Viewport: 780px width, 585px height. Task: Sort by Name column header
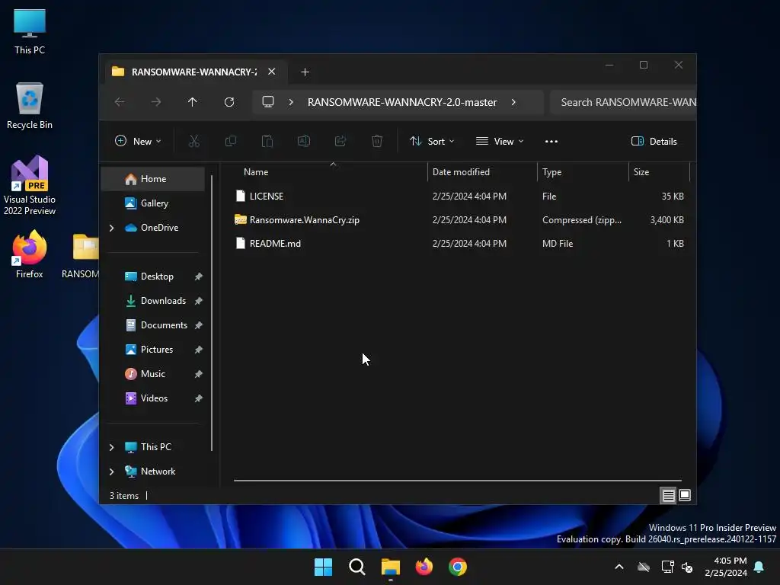point(331,172)
